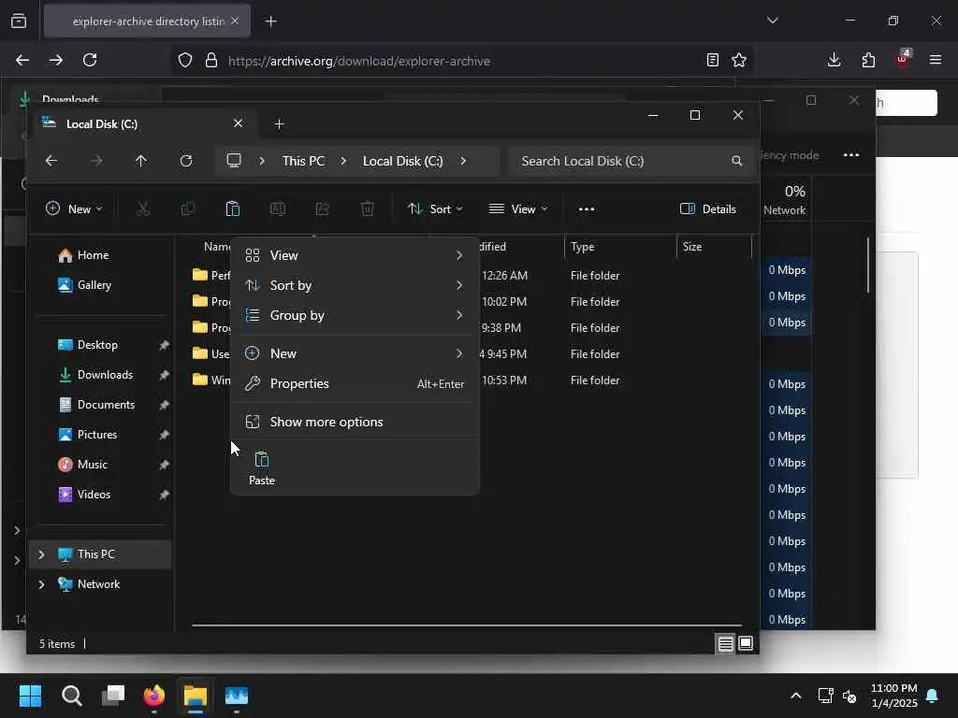Go up one folder level in Explorer
This screenshot has height=718, width=958.
click(140, 161)
